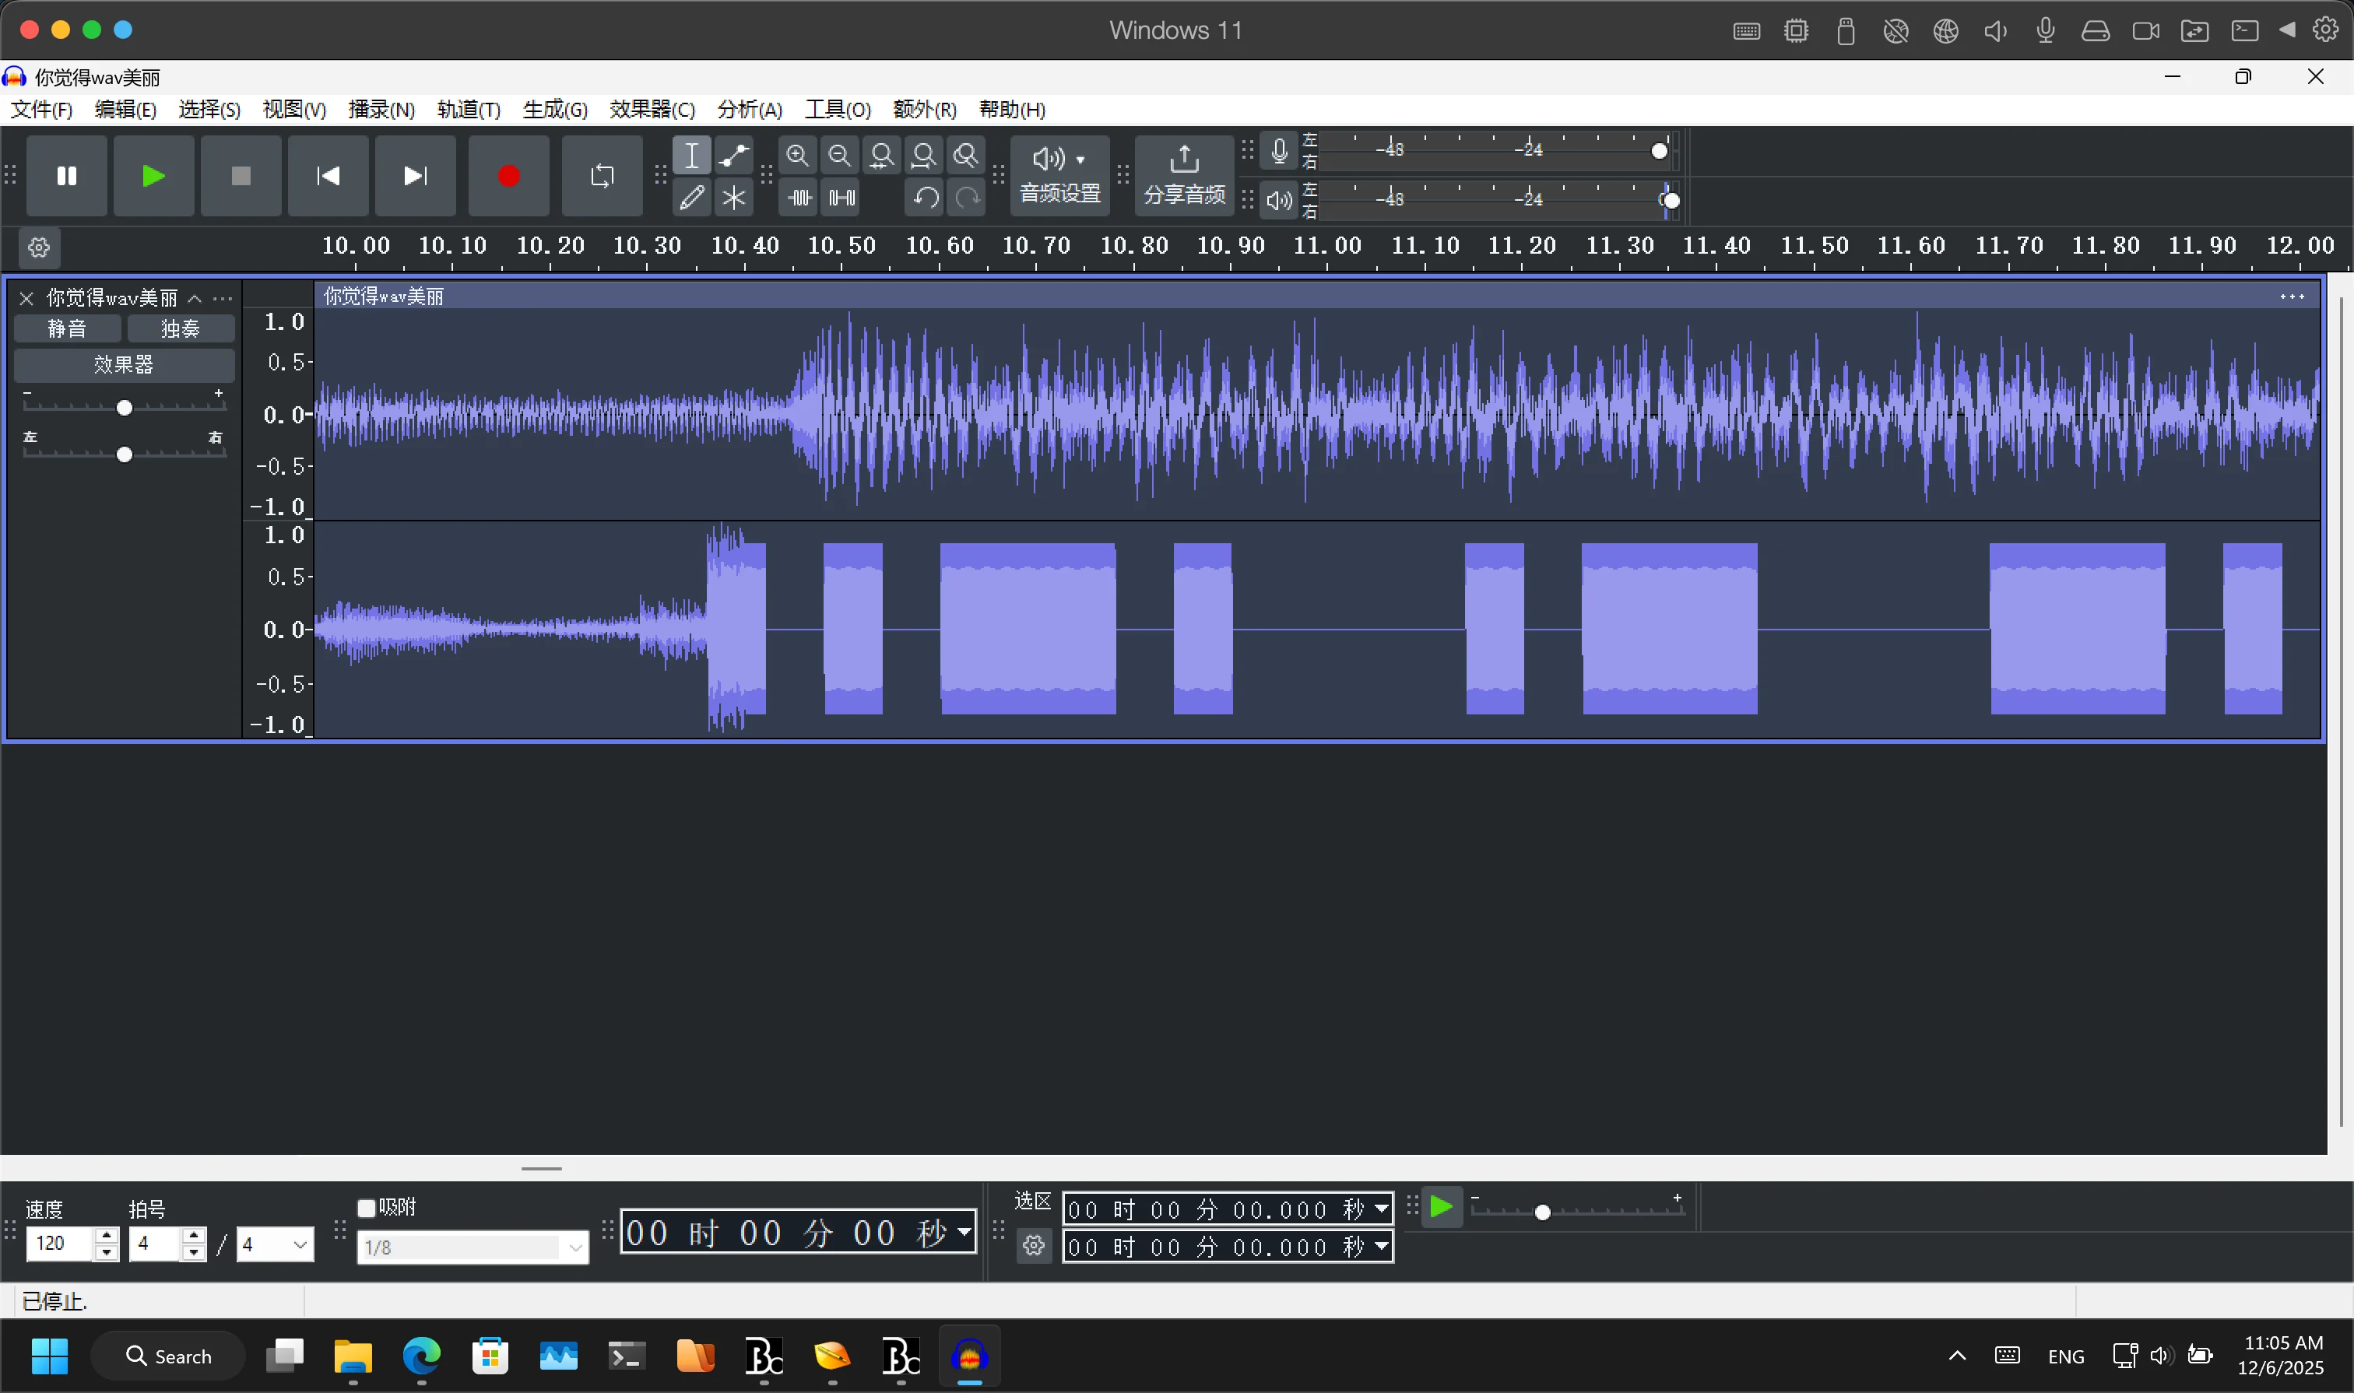Viewport: 2354px width, 1393px height.
Task: Enable the 吸附 snap checkbox
Action: [367, 1208]
